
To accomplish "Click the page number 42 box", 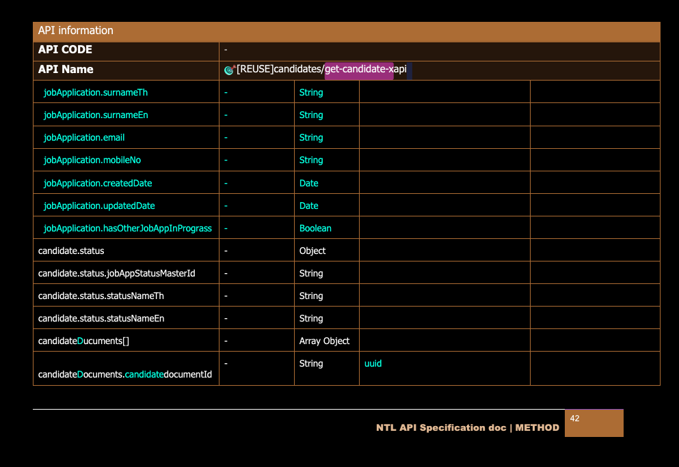I will (x=594, y=423).
